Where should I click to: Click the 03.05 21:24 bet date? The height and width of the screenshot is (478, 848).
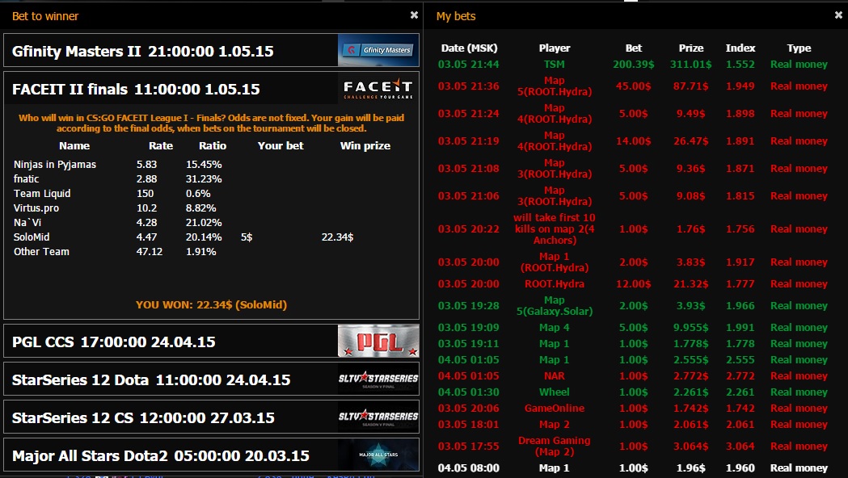(x=468, y=114)
